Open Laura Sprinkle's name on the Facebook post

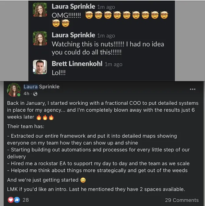[41, 87]
